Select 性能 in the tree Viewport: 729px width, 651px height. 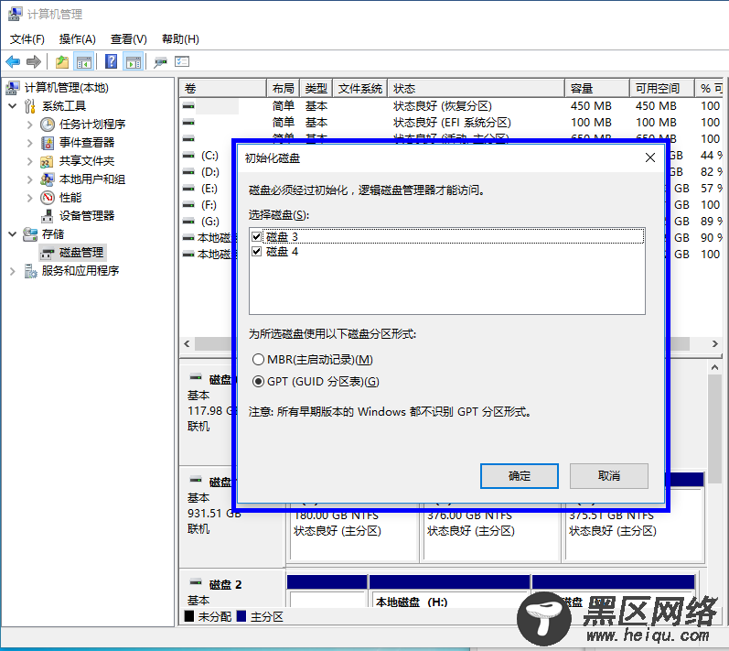(70, 198)
